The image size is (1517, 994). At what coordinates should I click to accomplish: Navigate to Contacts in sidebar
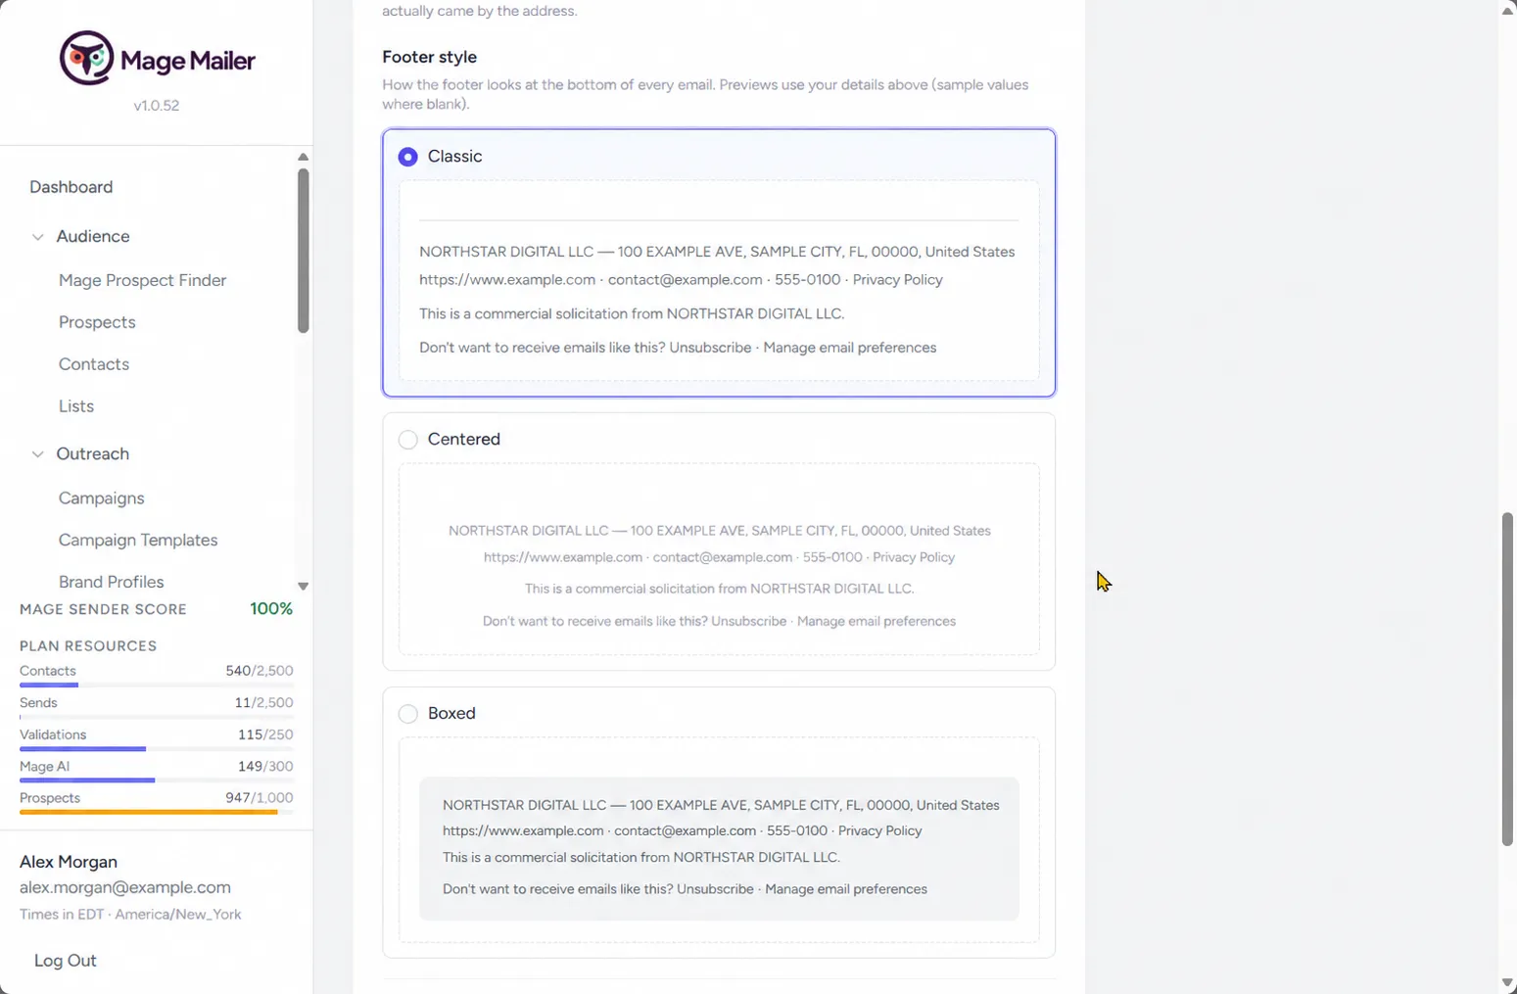tap(94, 364)
